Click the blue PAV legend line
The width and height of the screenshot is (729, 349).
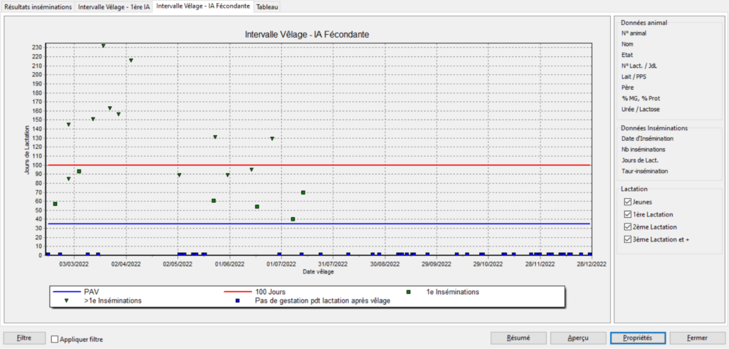coord(67,292)
